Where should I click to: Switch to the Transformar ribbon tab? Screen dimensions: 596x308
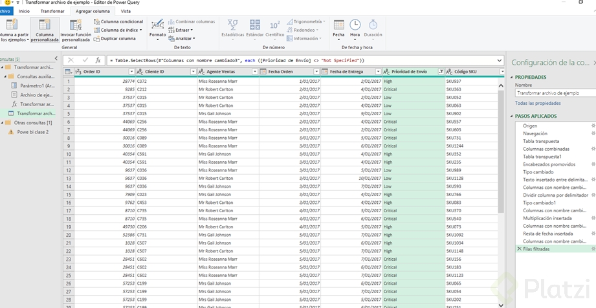click(x=52, y=11)
